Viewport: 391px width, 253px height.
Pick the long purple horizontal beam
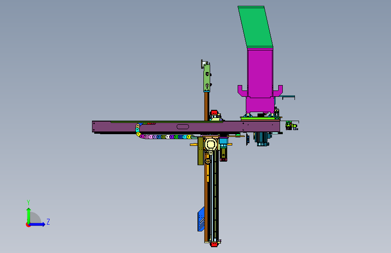[x=186, y=126]
